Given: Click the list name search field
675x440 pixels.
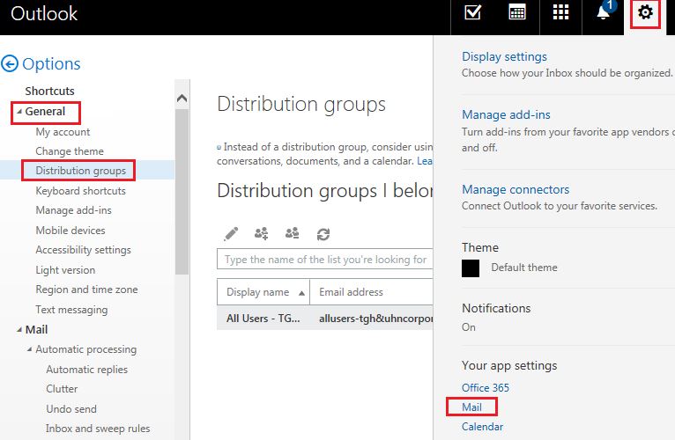Looking at the screenshot, I should pos(324,260).
